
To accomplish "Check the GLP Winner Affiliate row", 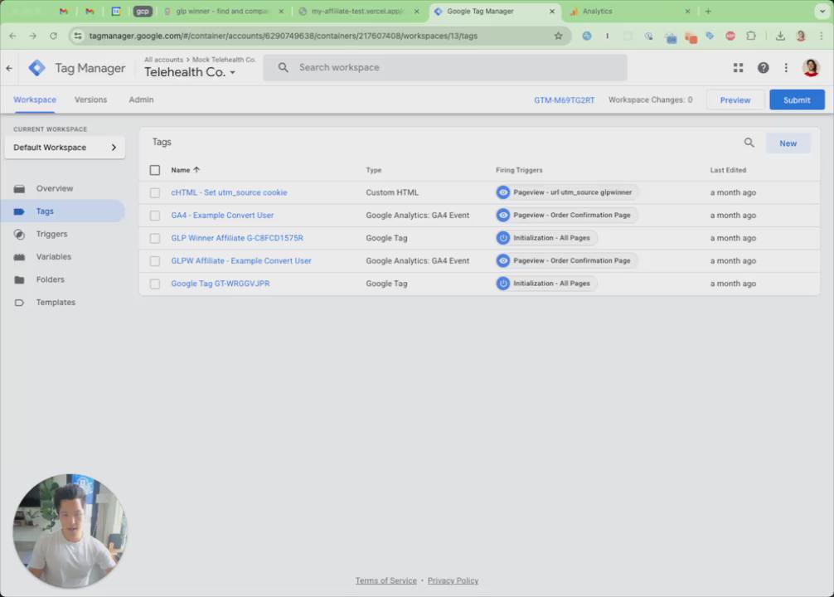I will click(x=155, y=238).
